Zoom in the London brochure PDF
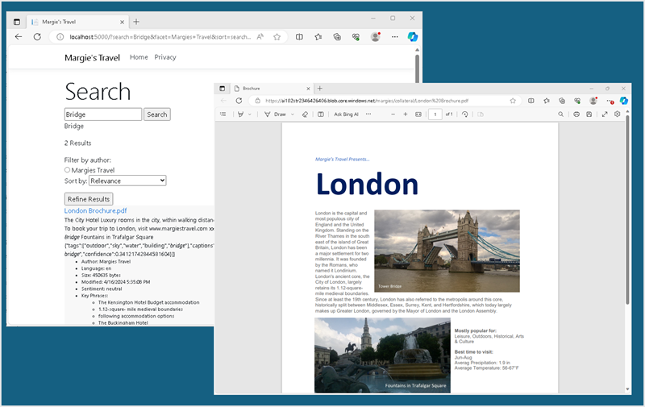The width and height of the screenshot is (645, 407). point(406,114)
